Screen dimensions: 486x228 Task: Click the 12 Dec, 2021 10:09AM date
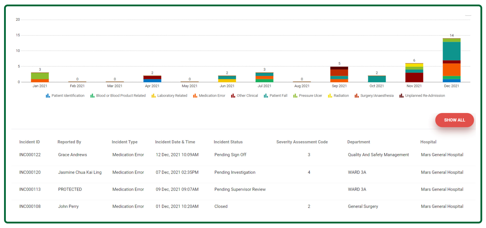(x=177, y=155)
